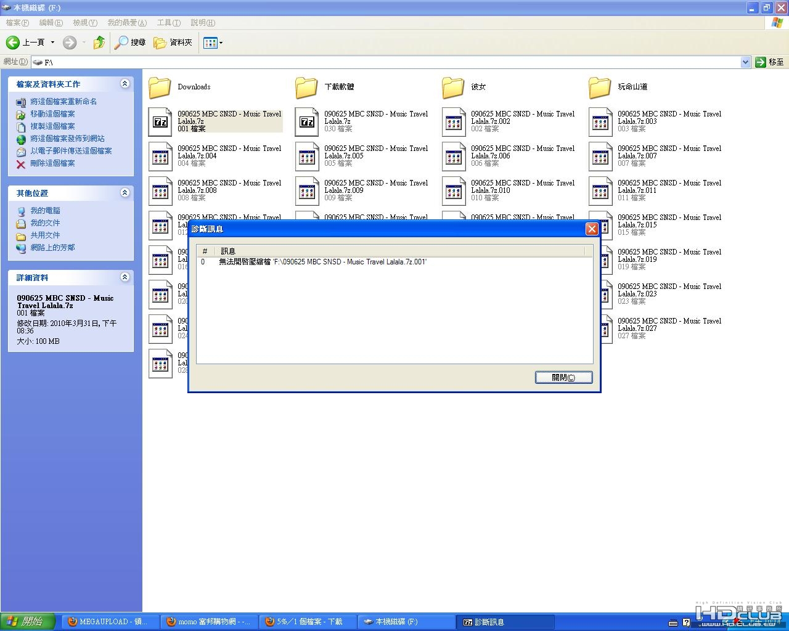The height and width of the screenshot is (631, 789).
Task: Open the 檔案 (File) menu
Action: pos(17,23)
